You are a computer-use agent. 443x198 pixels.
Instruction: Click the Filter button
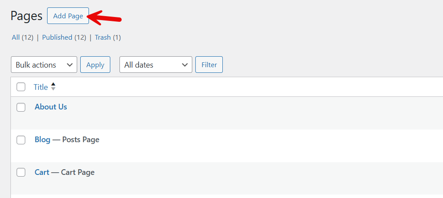tap(209, 65)
